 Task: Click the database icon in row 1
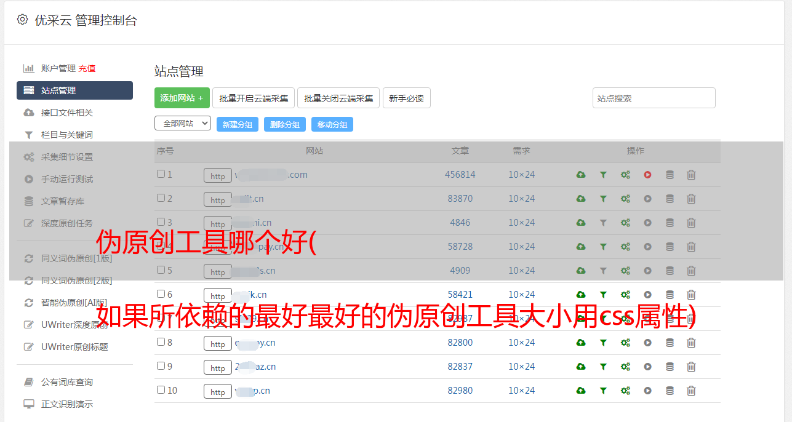coord(670,175)
